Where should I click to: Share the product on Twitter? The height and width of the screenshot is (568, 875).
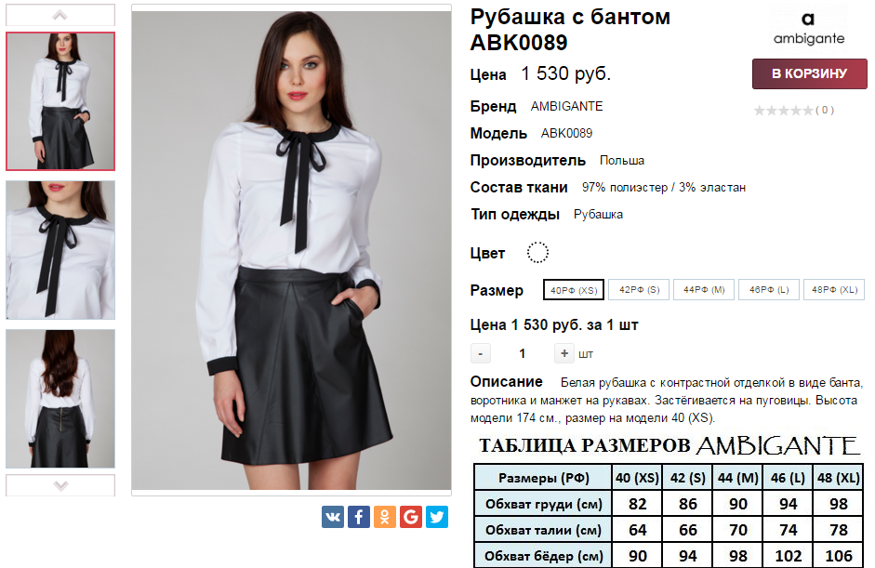click(437, 517)
